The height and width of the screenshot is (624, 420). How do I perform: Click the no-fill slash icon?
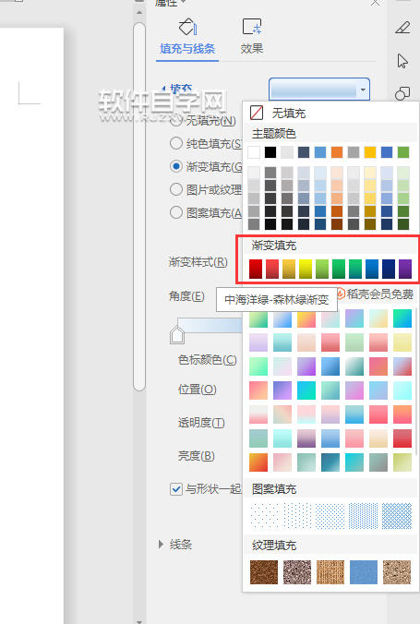tap(257, 113)
